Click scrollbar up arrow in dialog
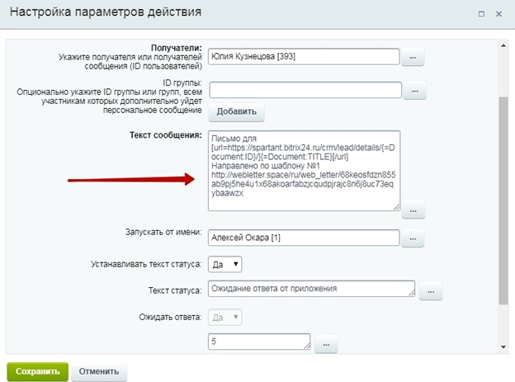The width and height of the screenshot is (515, 382). tap(503, 45)
